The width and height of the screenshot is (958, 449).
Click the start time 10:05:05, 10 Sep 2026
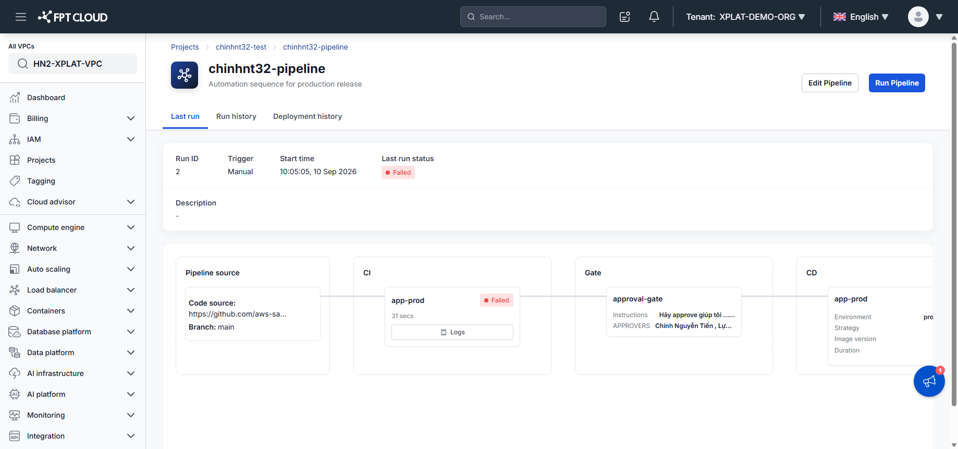(x=318, y=172)
